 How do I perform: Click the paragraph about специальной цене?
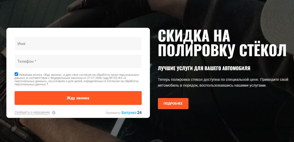coord(223,83)
